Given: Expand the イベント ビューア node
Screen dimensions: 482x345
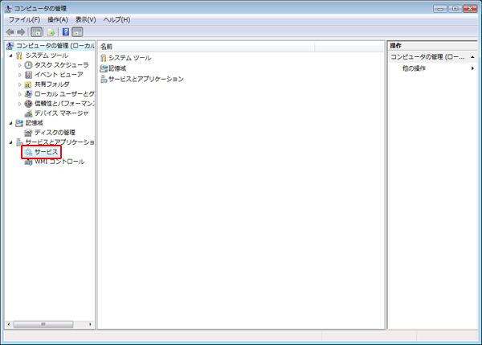Looking at the screenshot, I should 19,75.
